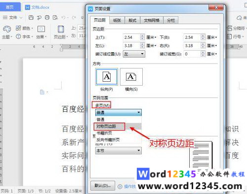Click the save icon in quick toolbar
The width and height of the screenshot is (247, 194).
point(31,17)
